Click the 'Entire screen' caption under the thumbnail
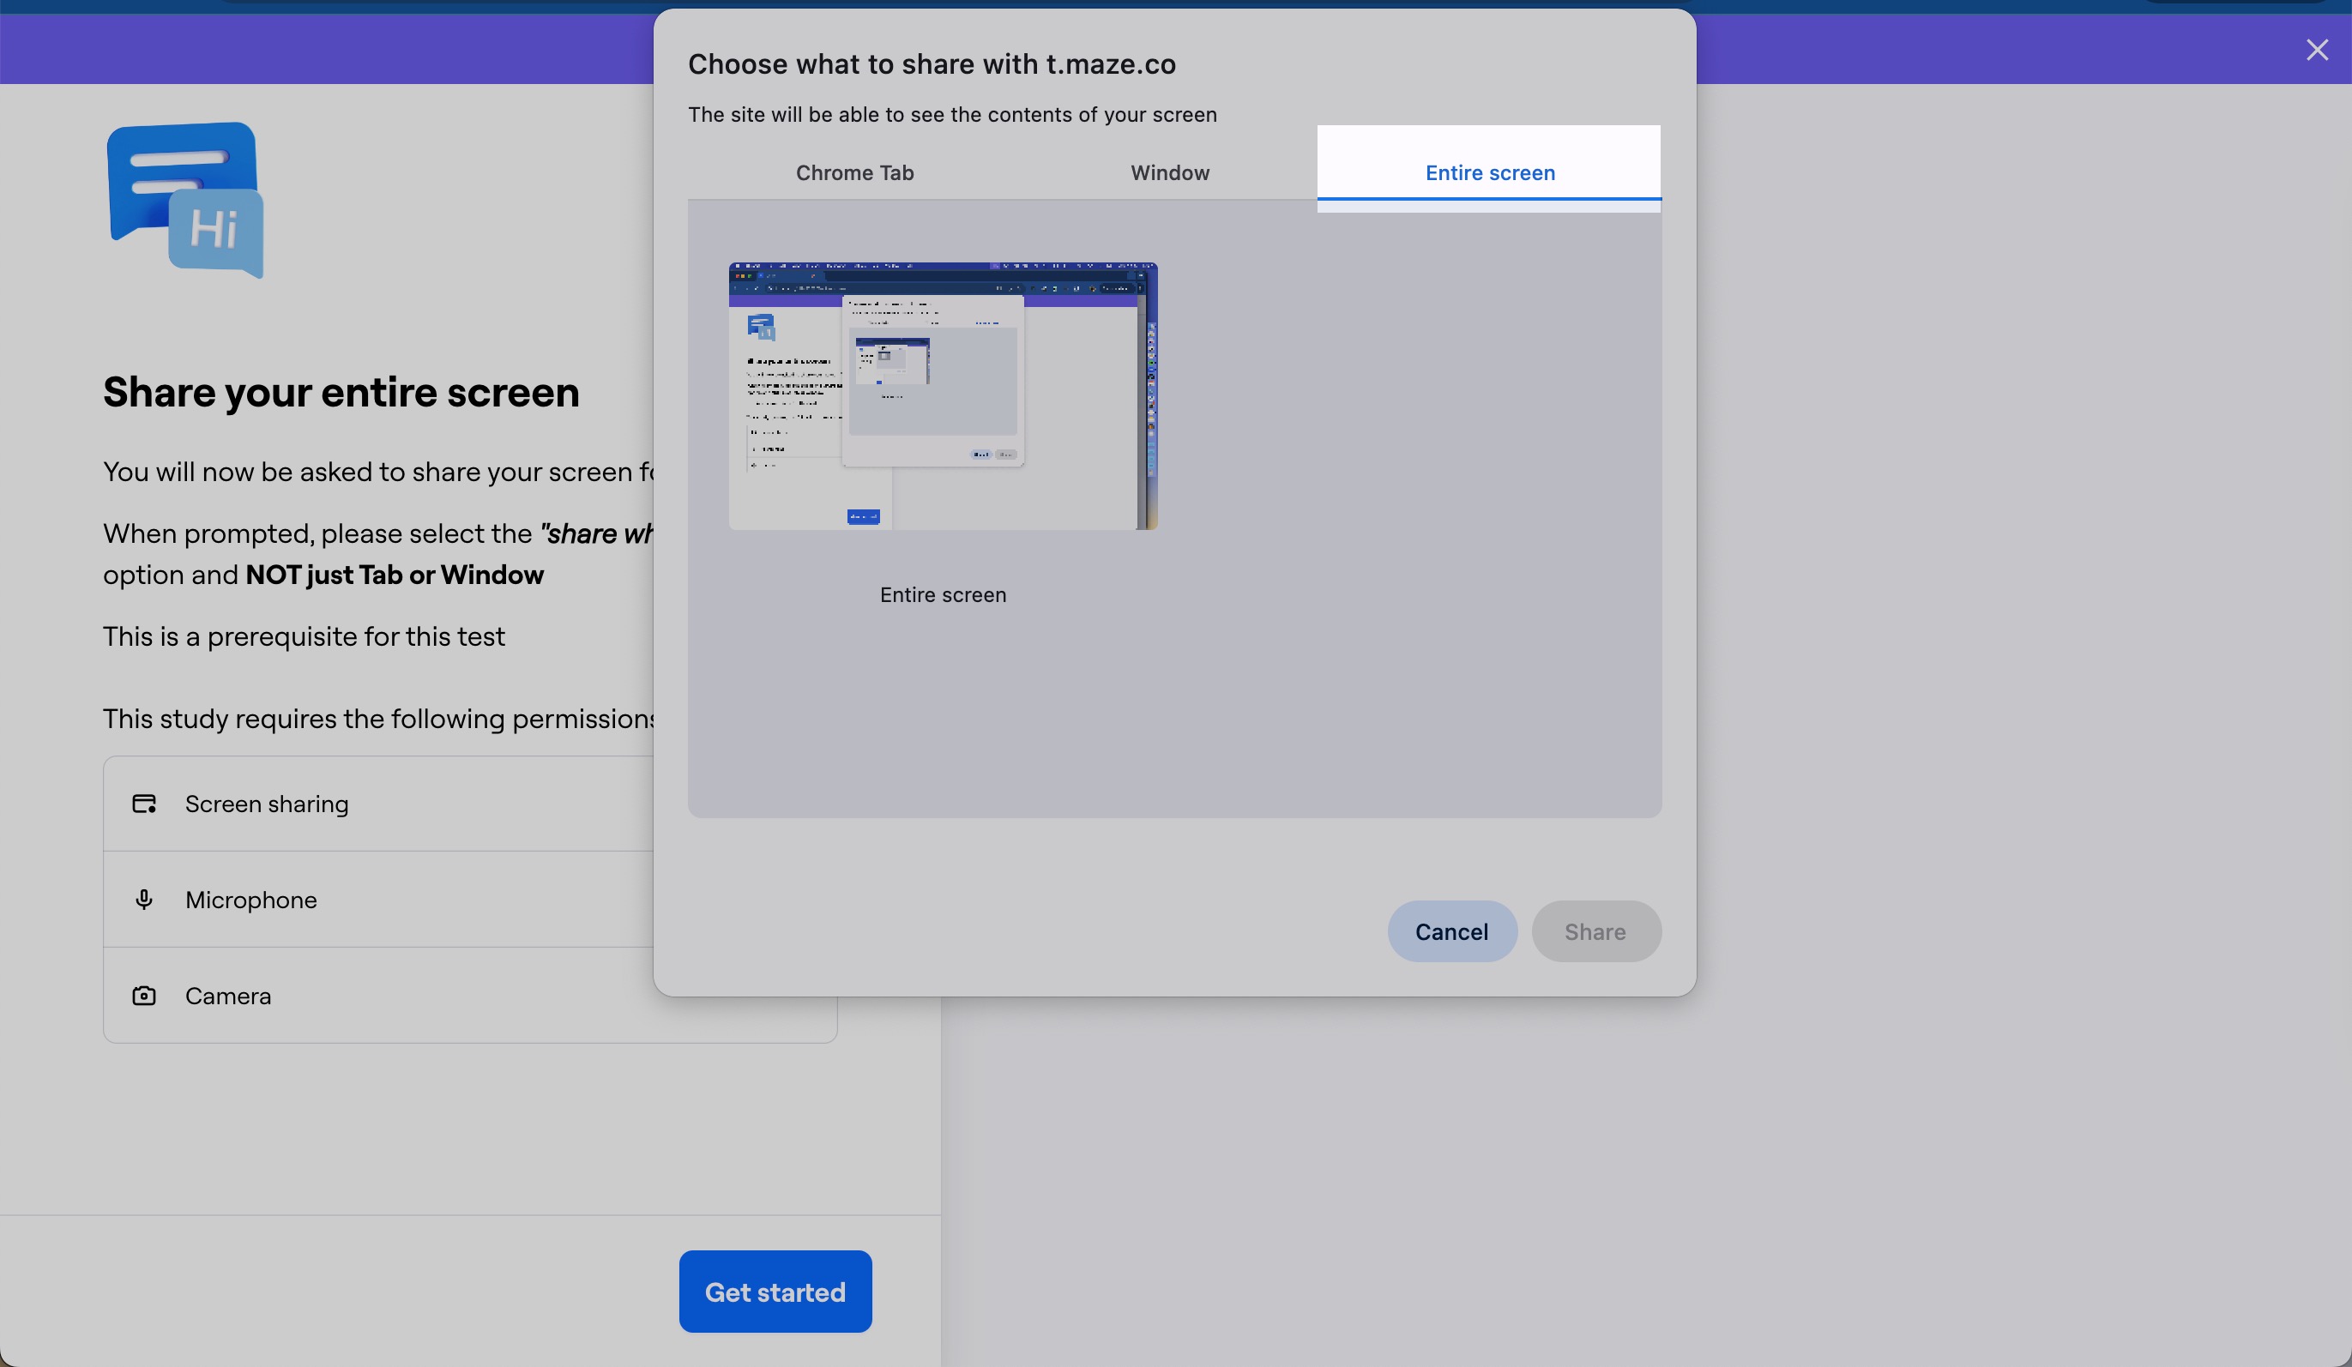The image size is (2352, 1367). click(943, 595)
